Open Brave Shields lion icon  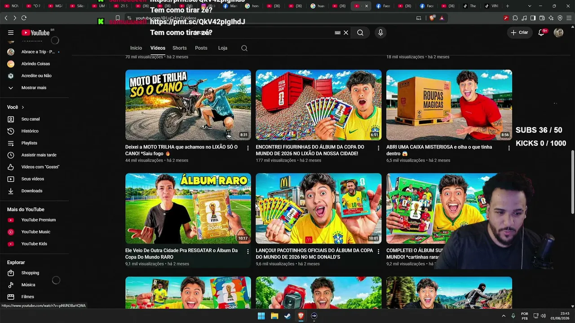432,18
